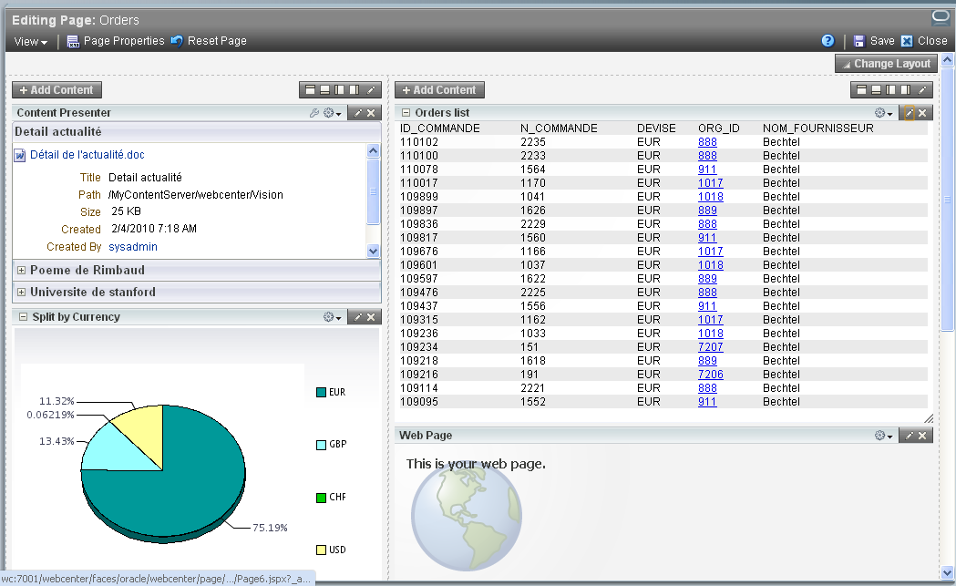956x586 pixels.
Task: Click Change Layout button
Action: coord(886,64)
